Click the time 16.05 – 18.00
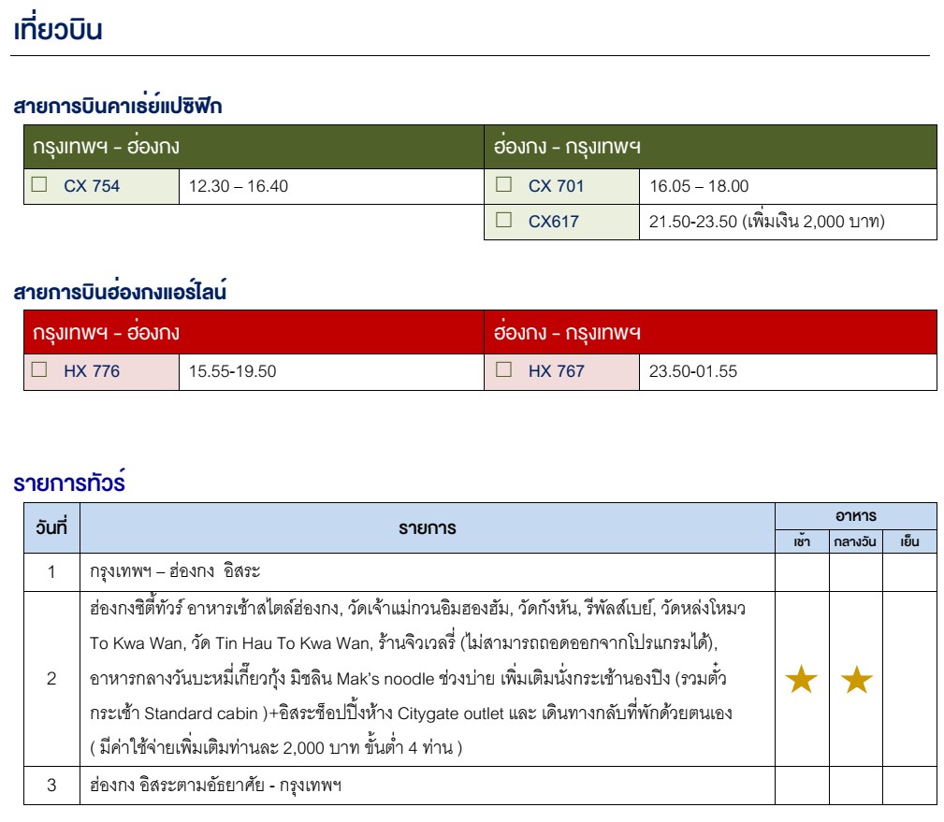Image resolution: width=944 pixels, height=822 pixels. pos(699,186)
